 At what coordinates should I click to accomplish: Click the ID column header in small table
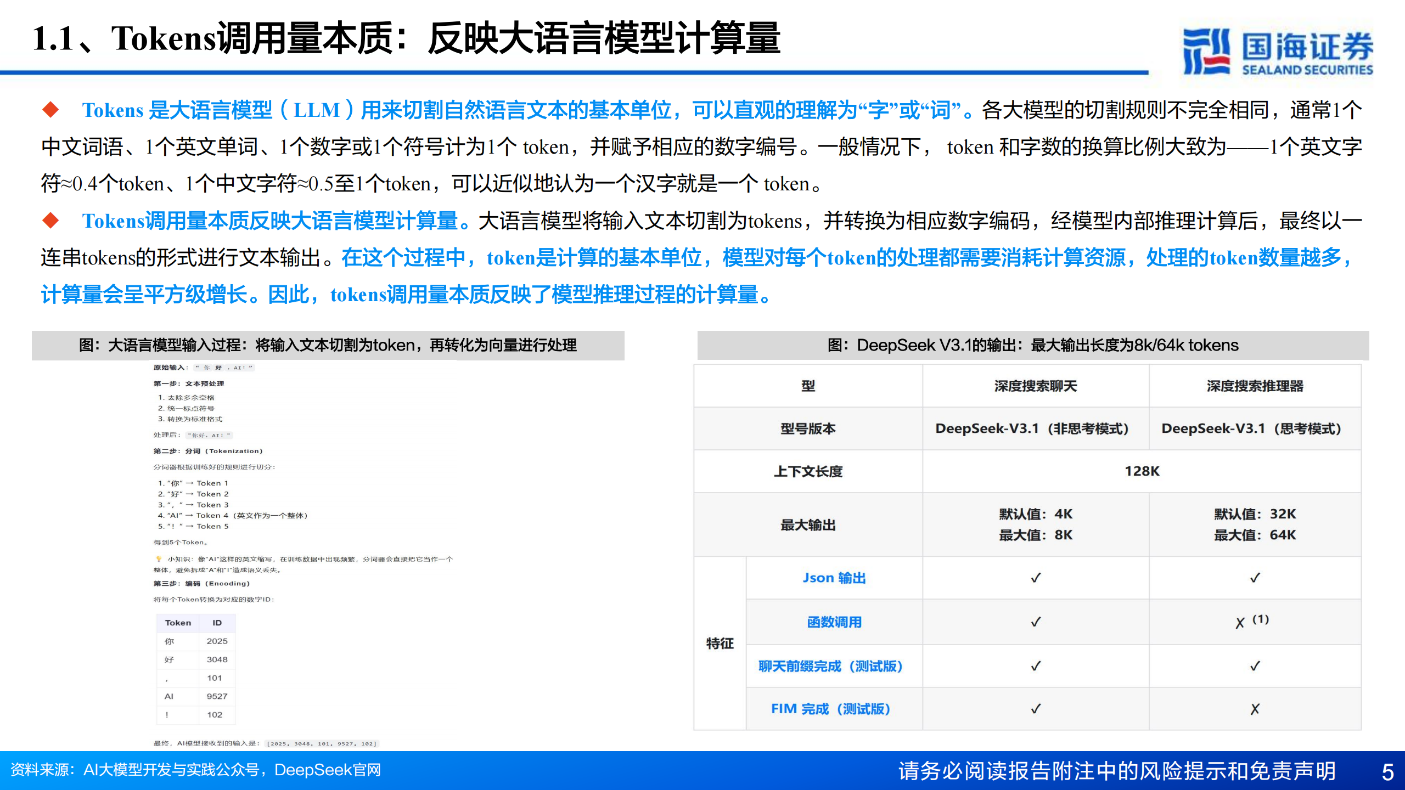tap(217, 623)
